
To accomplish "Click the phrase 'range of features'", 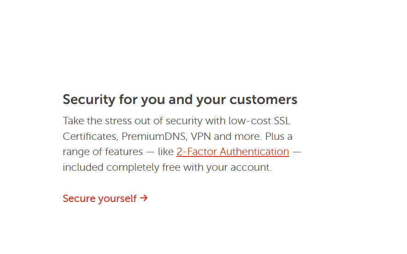I will click(102, 152).
